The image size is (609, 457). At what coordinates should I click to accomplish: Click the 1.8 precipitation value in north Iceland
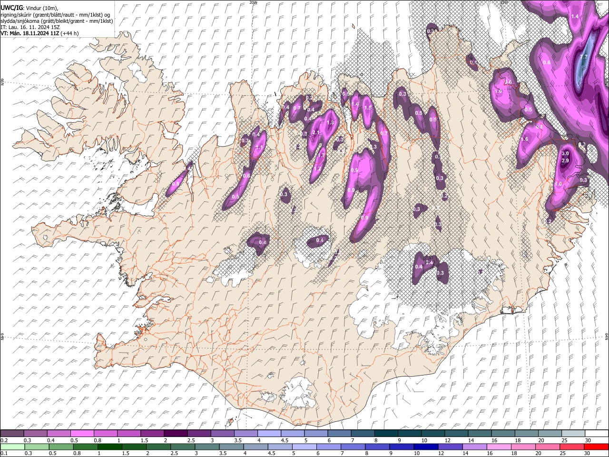pyautogui.click(x=331, y=123)
